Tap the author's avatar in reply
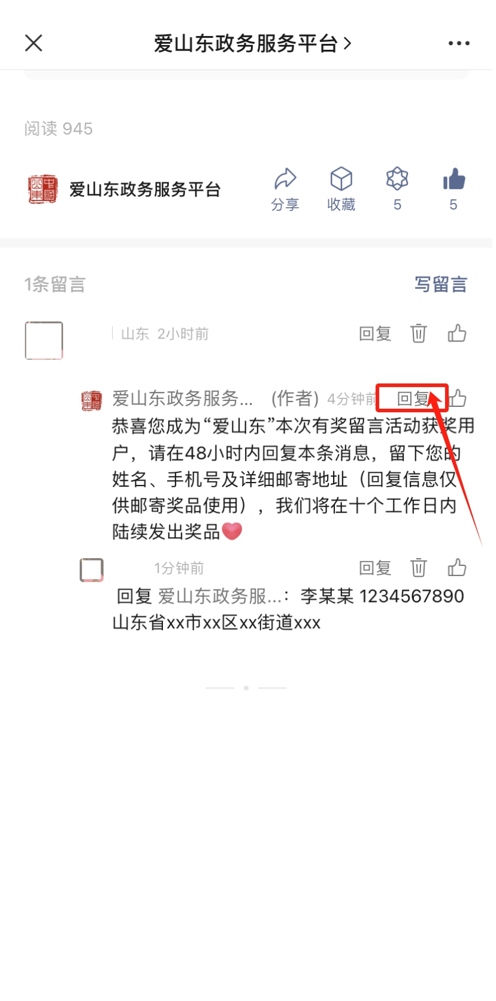 pyautogui.click(x=92, y=400)
